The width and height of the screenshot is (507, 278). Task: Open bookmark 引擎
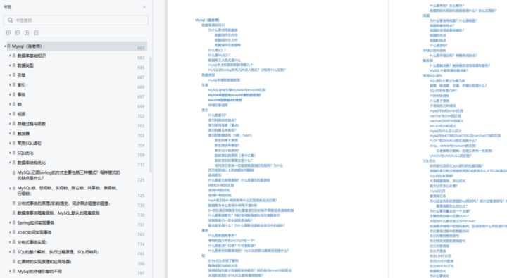tap(21, 75)
